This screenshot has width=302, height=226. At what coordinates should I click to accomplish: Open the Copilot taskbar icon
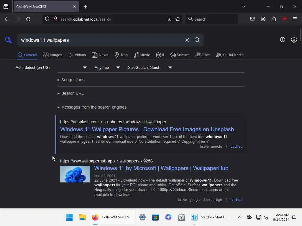click(168, 217)
